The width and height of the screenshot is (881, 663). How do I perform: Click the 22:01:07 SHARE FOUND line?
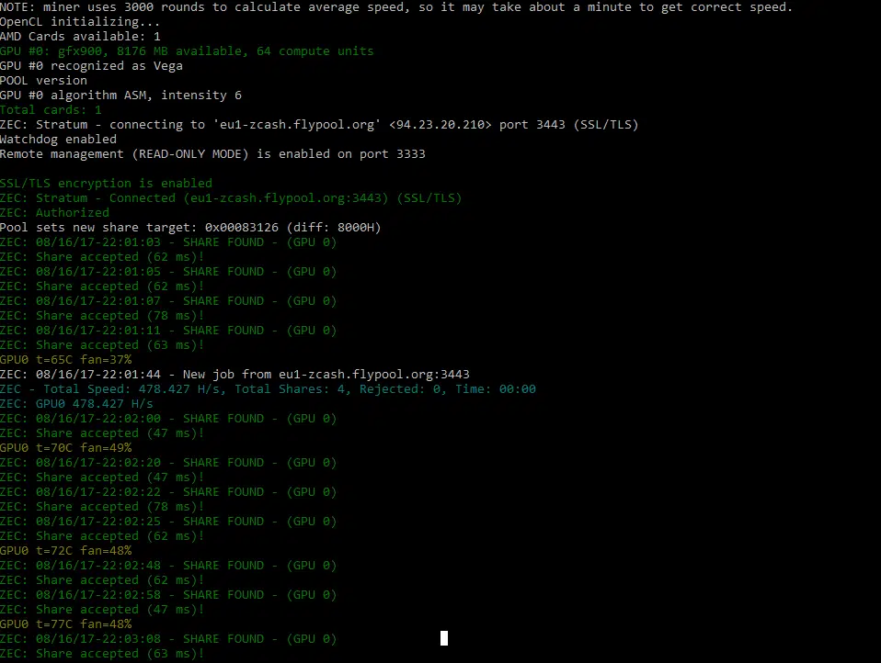click(168, 300)
